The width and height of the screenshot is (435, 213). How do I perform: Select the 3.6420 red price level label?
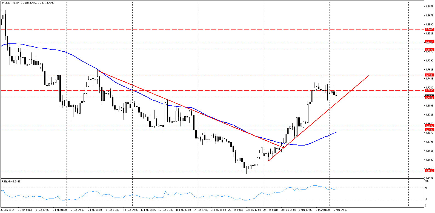(x=429, y=130)
